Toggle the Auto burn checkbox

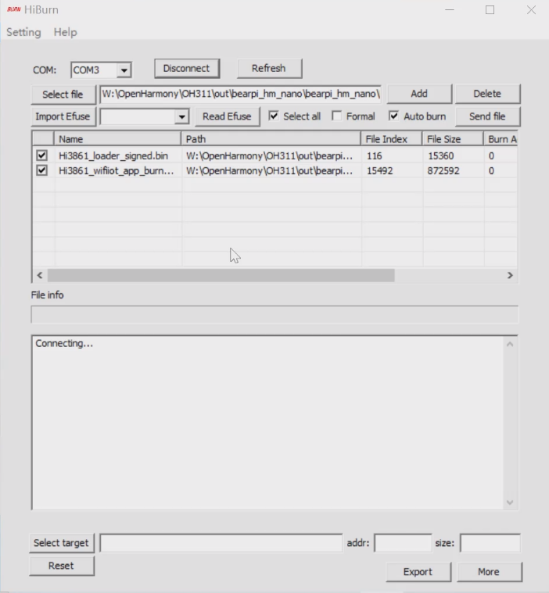click(x=394, y=116)
